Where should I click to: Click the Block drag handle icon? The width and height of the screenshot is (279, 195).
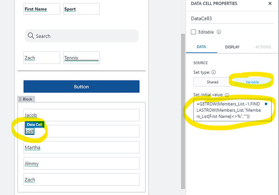click(20, 99)
